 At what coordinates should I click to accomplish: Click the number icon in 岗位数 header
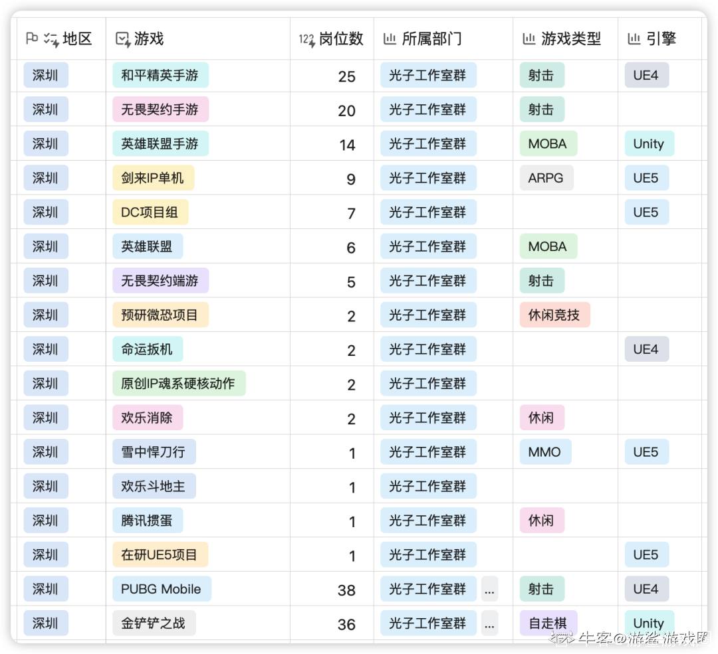306,41
